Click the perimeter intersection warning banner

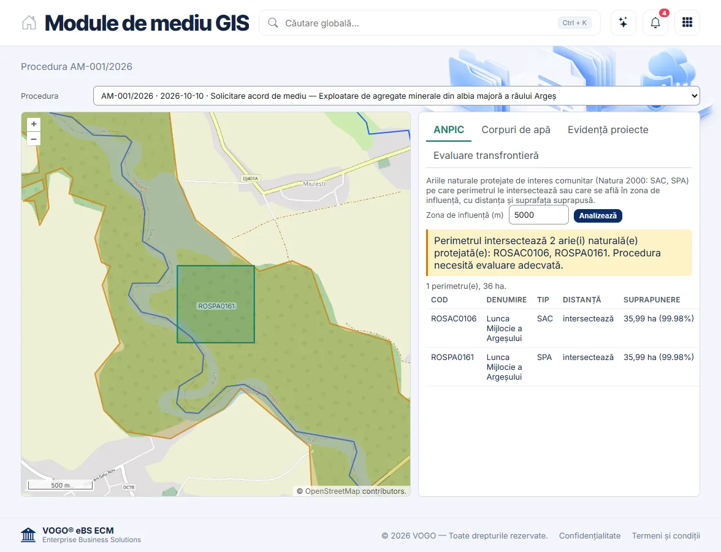[x=559, y=253]
